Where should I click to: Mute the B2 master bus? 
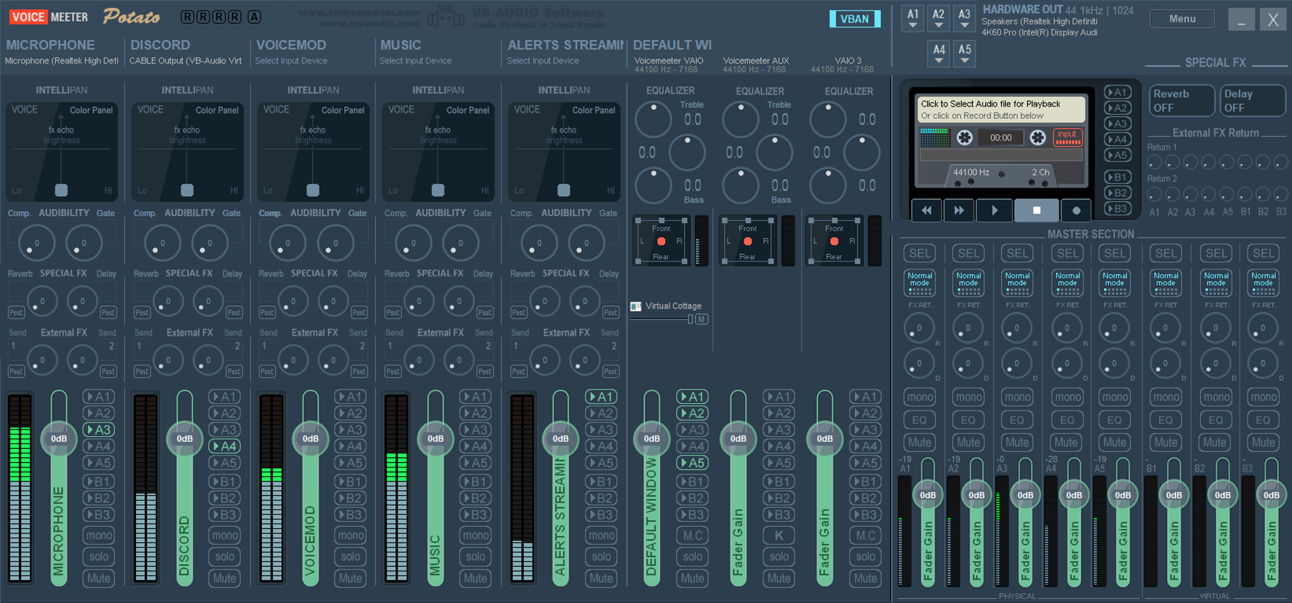click(1215, 442)
